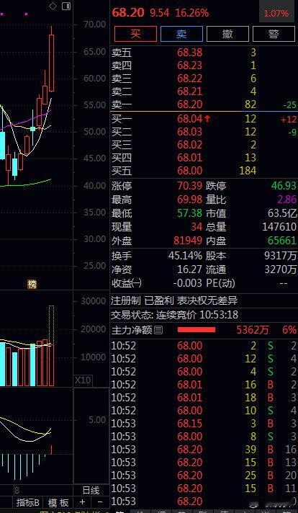Toggle the side panel layout icon
This screenshot has width=298, height=513.
pos(66,6)
